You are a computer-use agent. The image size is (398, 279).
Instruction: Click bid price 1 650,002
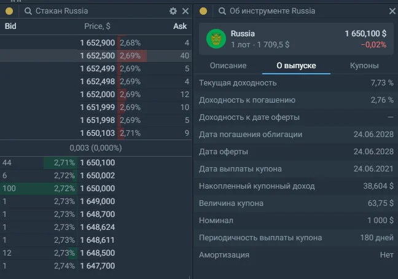[98, 175]
